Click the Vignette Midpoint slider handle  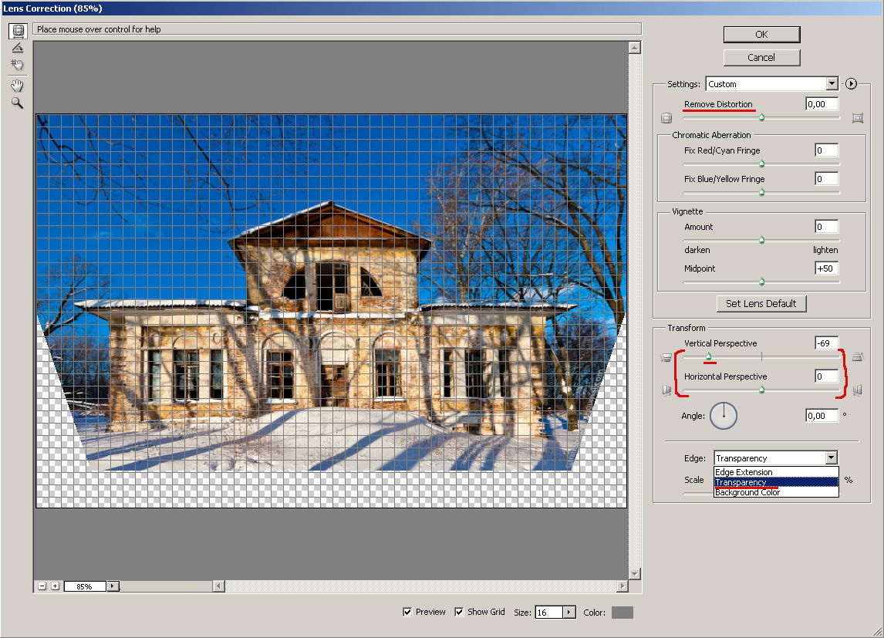pyautogui.click(x=761, y=282)
